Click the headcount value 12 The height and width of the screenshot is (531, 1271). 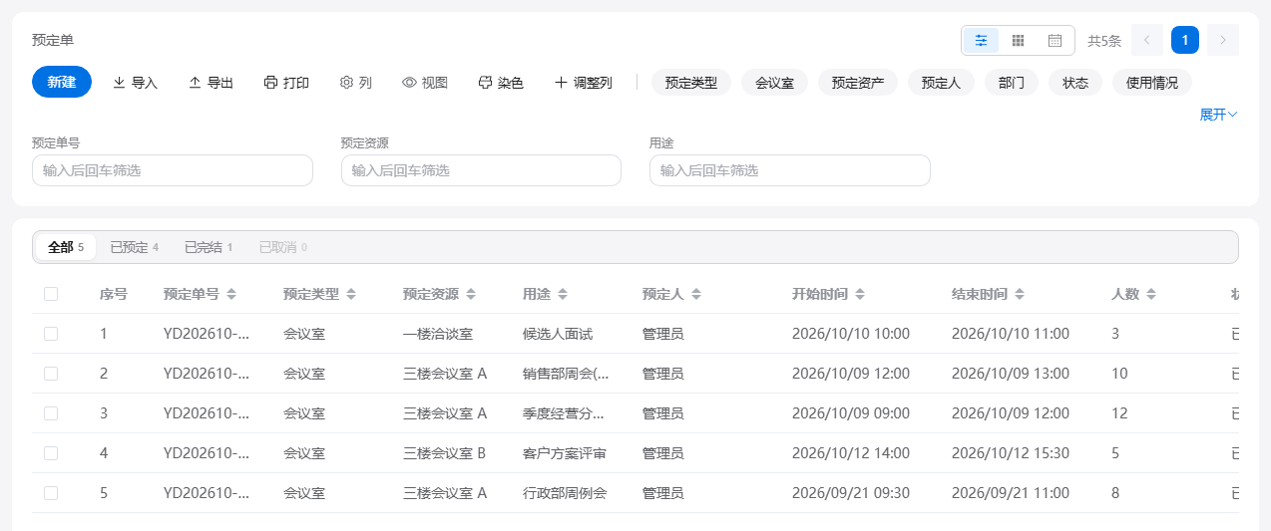[1119, 413]
